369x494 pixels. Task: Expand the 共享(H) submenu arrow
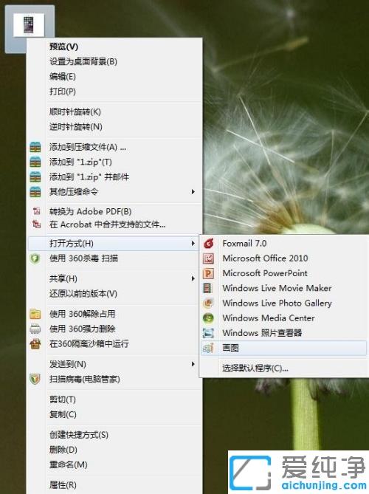click(193, 278)
